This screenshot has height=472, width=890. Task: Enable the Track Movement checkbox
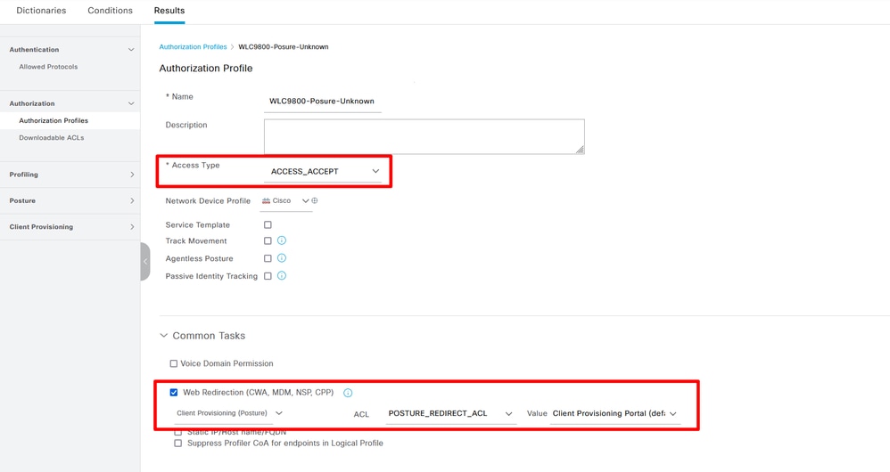pos(268,240)
